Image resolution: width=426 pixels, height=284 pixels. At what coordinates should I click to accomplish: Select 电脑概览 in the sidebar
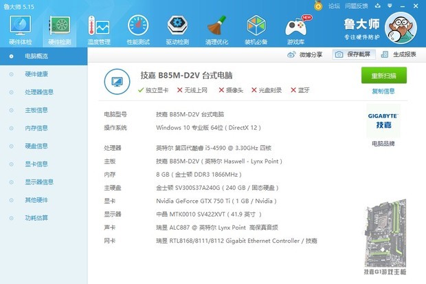click(x=43, y=56)
